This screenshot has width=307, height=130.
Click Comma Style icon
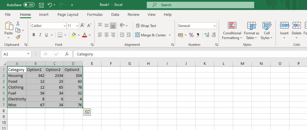pos(198,35)
